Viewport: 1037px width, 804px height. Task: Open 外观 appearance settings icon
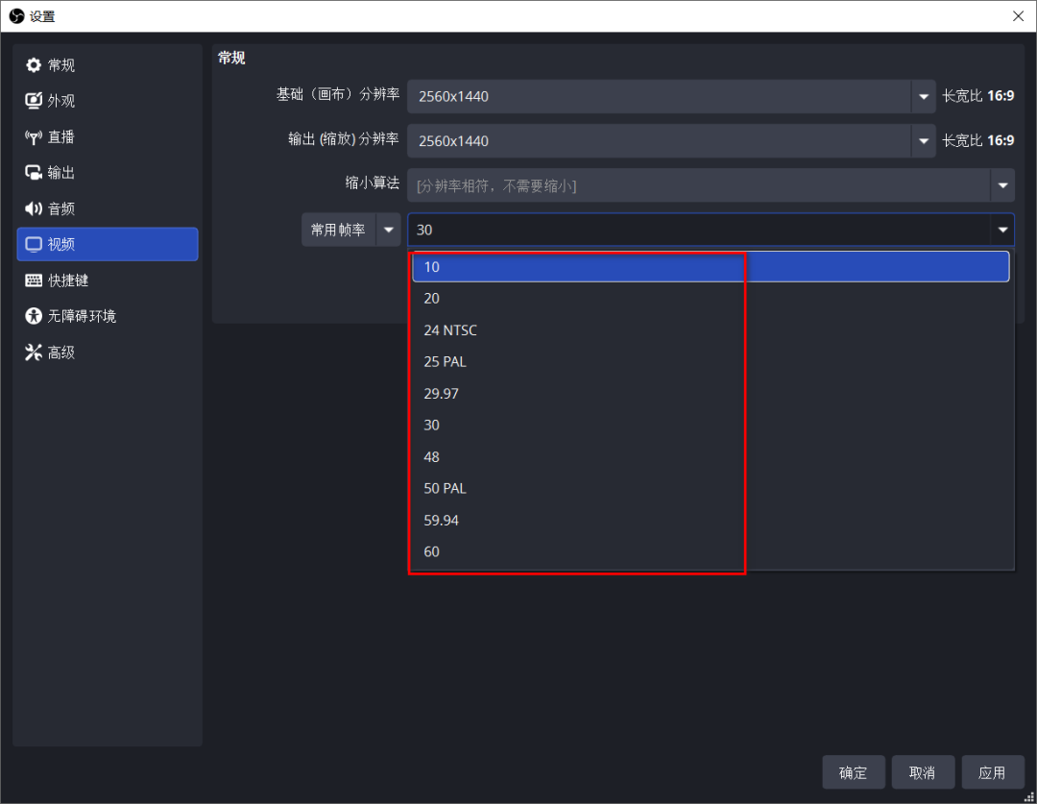[x=34, y=101]
